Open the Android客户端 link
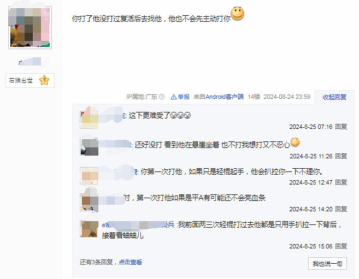Screen dimensions: 359x279 (225, 97)
